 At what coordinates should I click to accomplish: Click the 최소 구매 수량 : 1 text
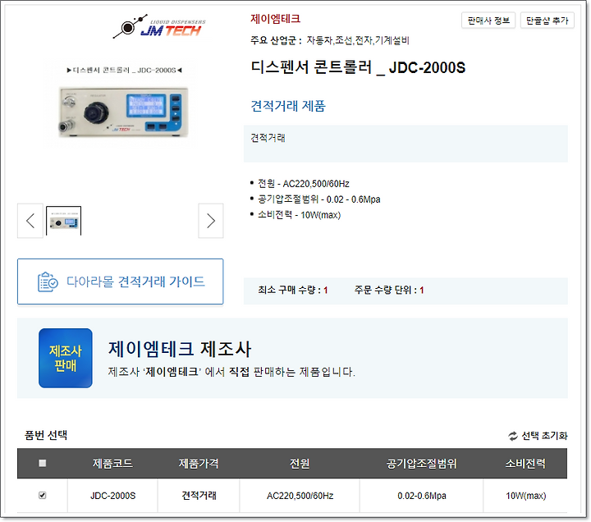293,290
